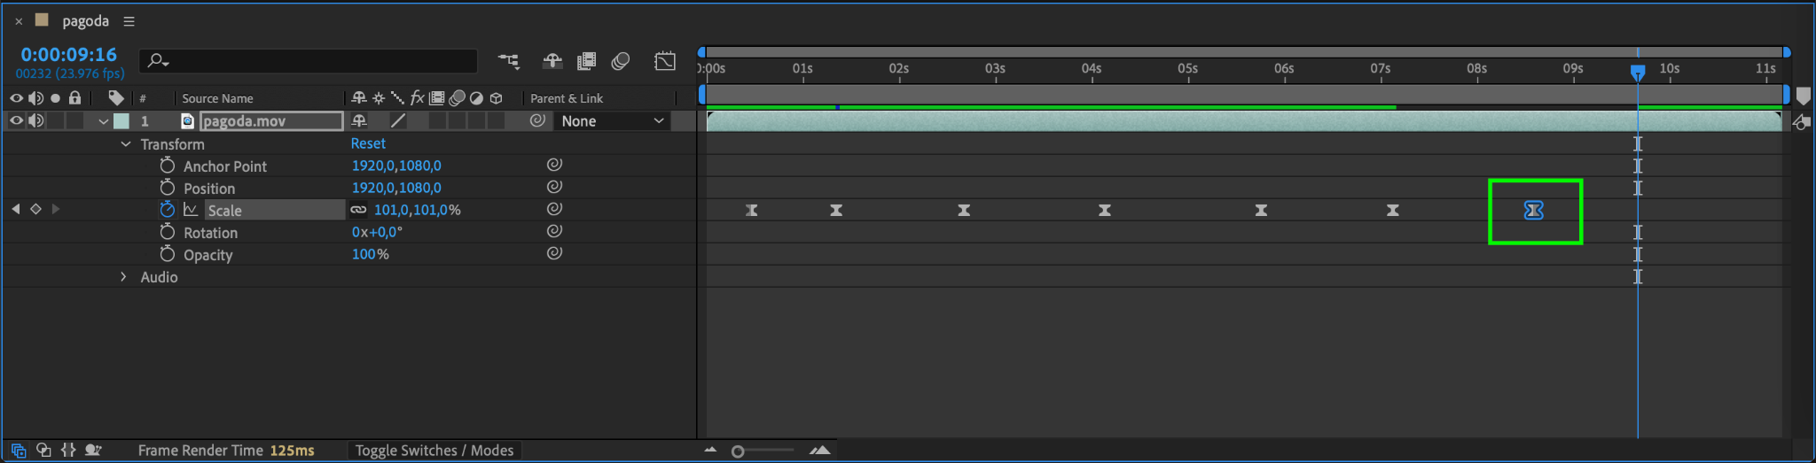Click the timeline search field
Screen dimensions: 1816x463
[310, 61]
